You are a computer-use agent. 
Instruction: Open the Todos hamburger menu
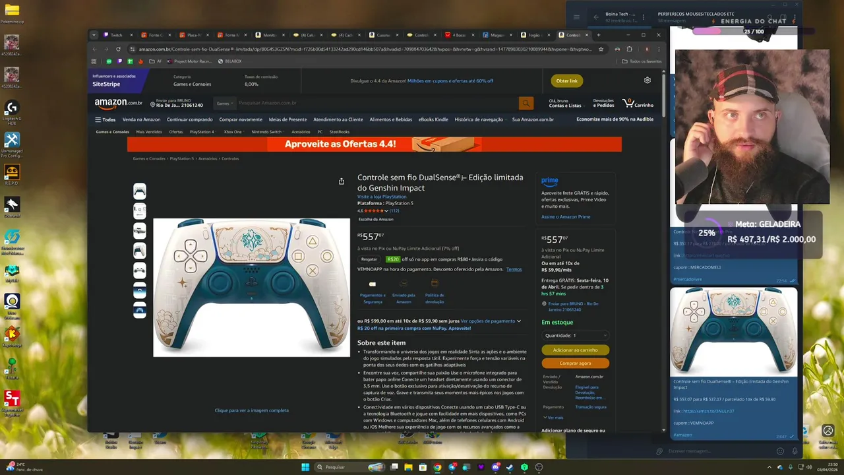point(105,119)
